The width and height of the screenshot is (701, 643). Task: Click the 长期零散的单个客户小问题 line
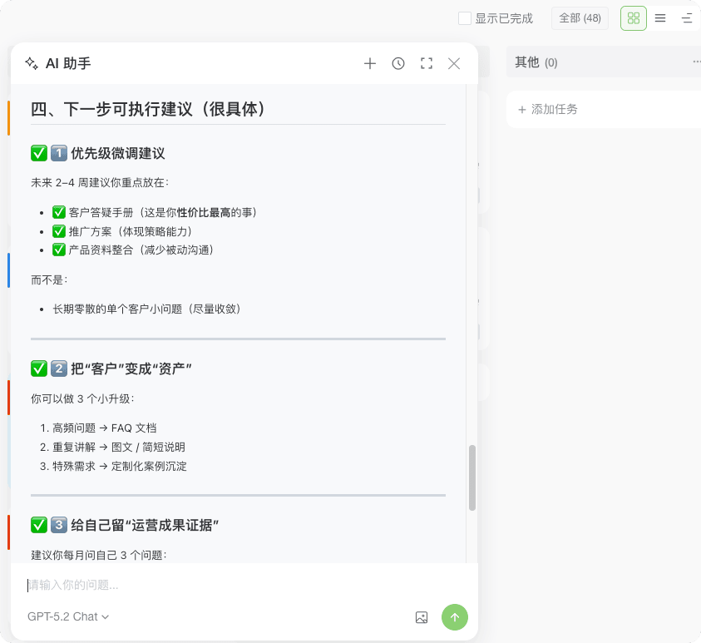point(147,309)
